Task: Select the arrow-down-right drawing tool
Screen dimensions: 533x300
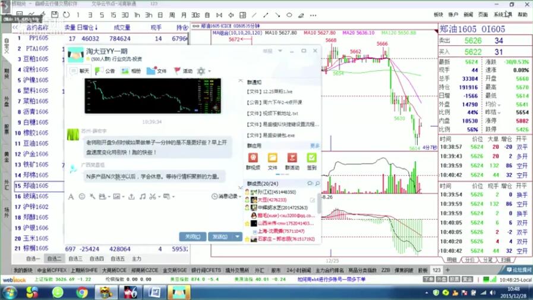Action: [x=277, y=15]
